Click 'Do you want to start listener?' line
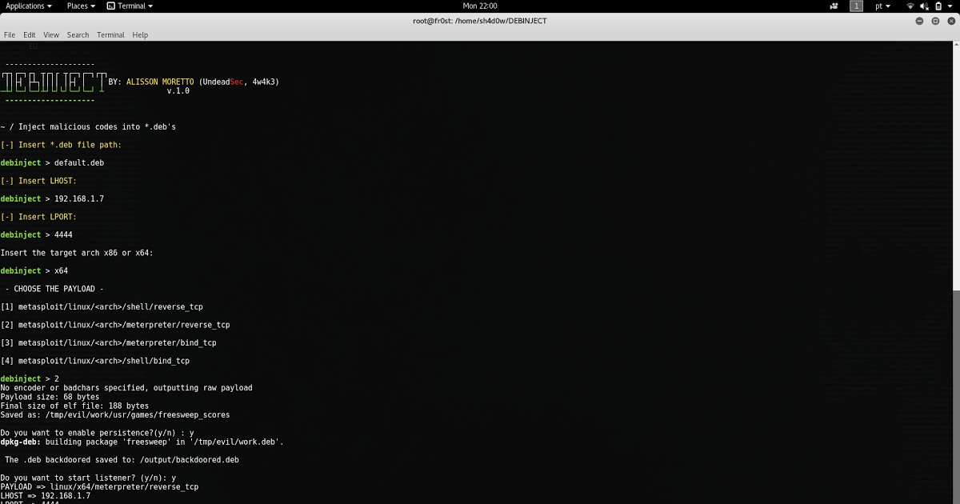Screen dimensions: 960x504 88,478
